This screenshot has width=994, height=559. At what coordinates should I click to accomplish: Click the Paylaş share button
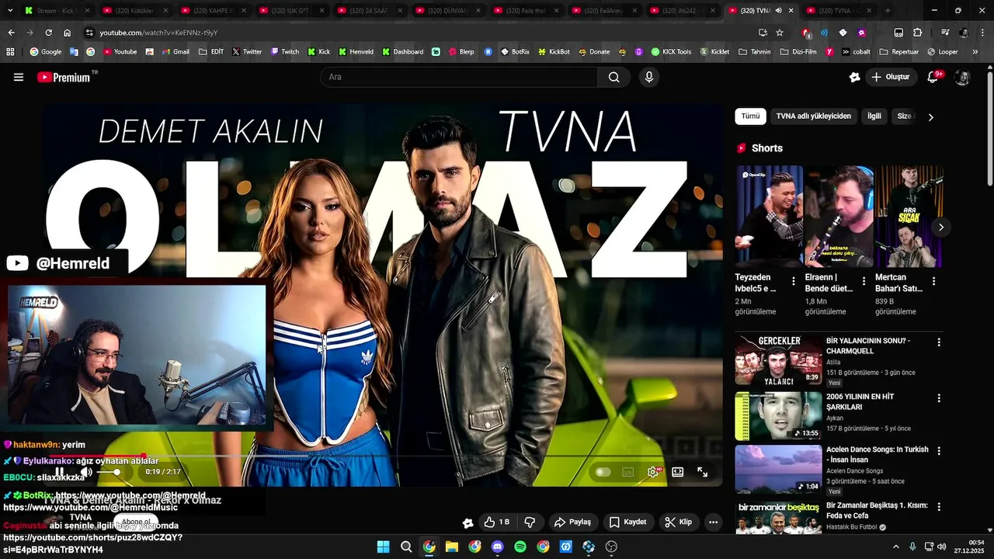pyautogui.click(x=572, y=523)
